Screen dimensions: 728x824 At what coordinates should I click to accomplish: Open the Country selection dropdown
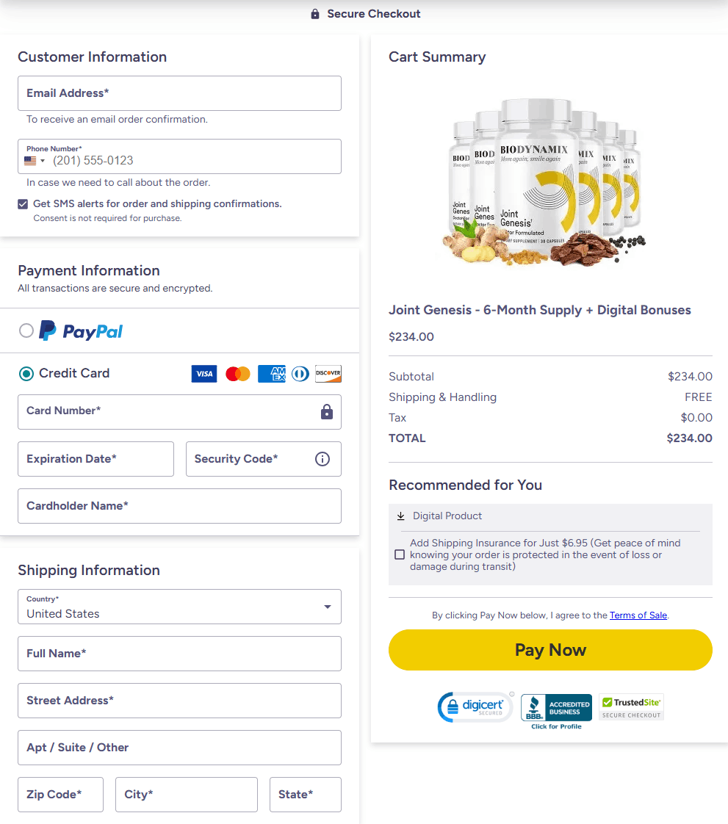pos(327,607)
